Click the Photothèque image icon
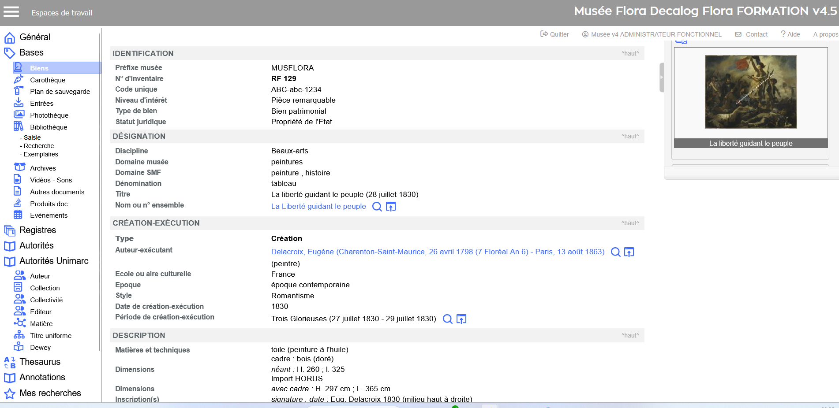 [19, 115]
